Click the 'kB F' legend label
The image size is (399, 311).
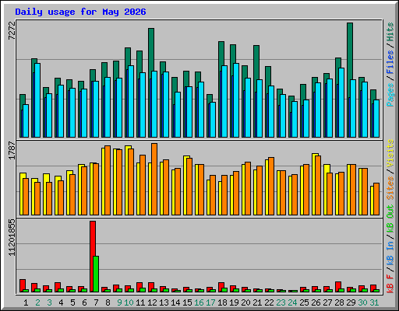tap(390, 284)
